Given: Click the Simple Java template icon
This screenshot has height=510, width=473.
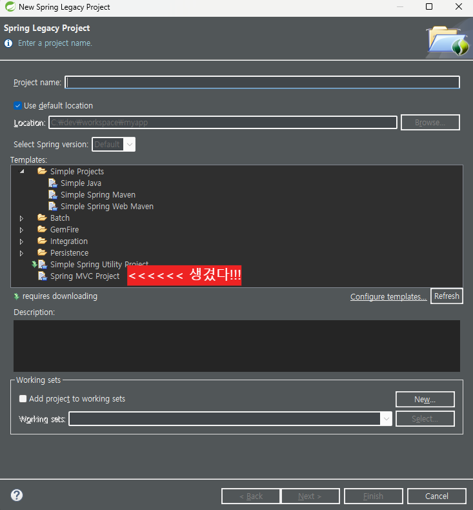Looking at the screenshot, I should click(x=53, y=183).
